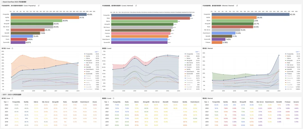Click the info icon on Used table panel

pyautogui.click(x=12, y=98)
